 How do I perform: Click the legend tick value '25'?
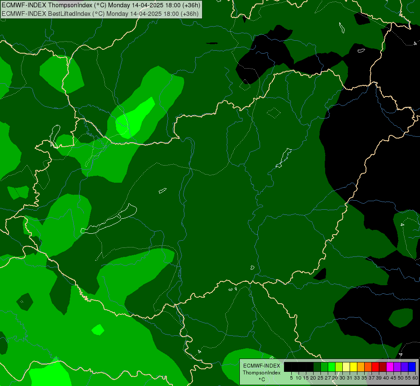click(320, 378)
